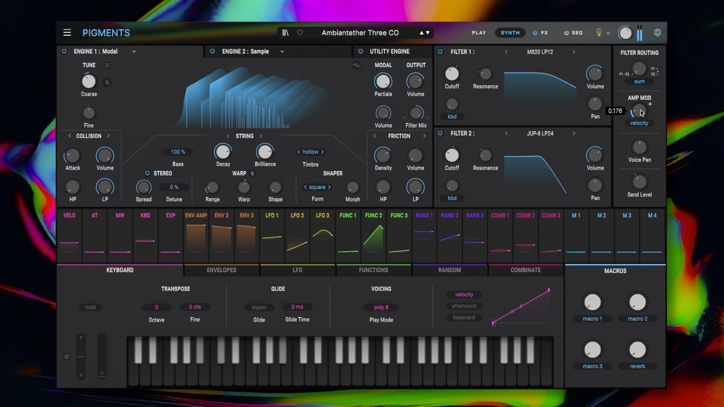724x407 pixels.
Task: Click the CPU panic pause icon
Action: click(640, 33)
